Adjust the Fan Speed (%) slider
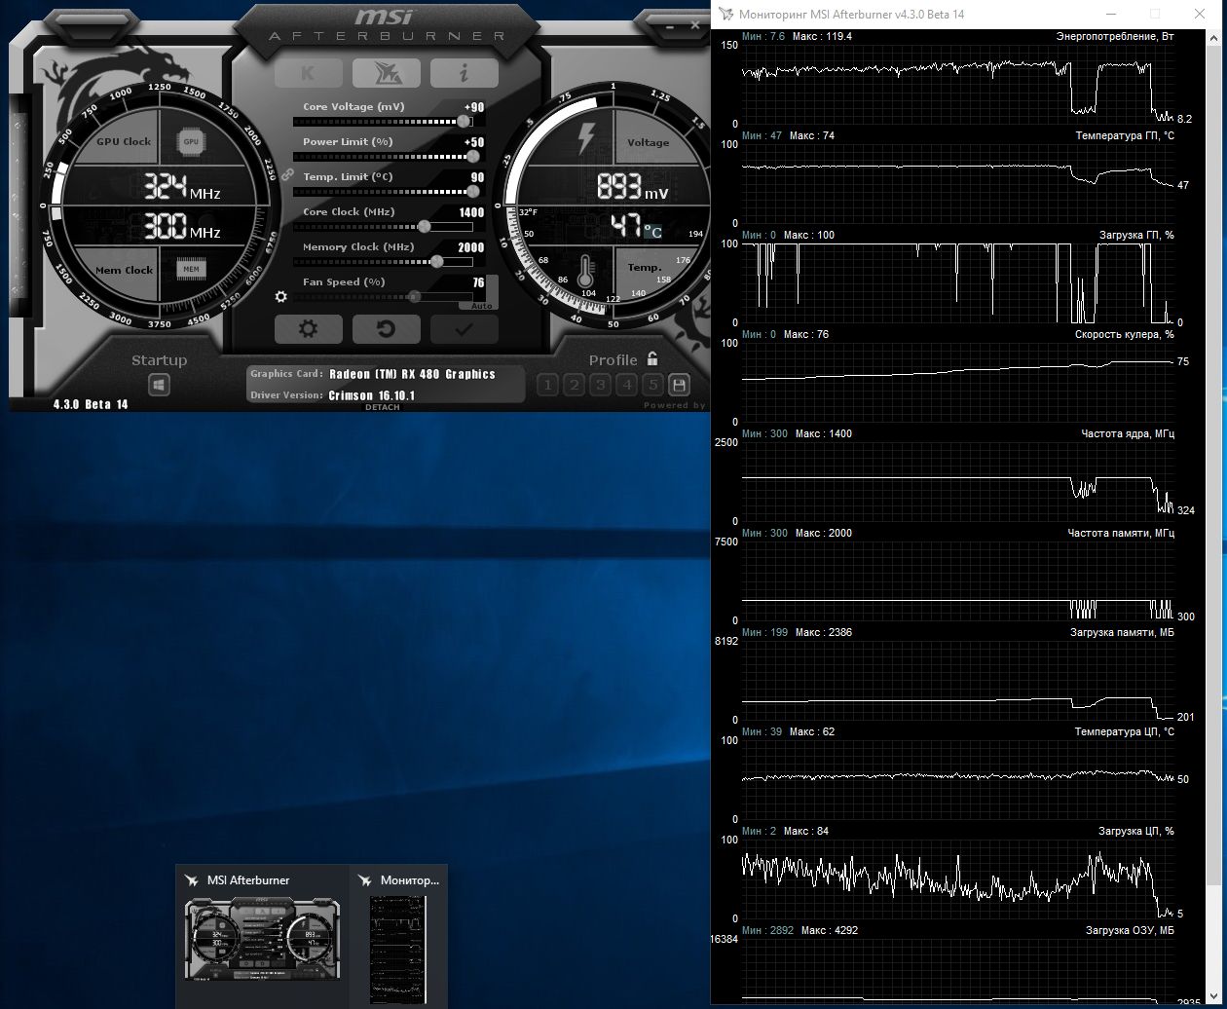The image size is (1227, 1009). (383, 296)
